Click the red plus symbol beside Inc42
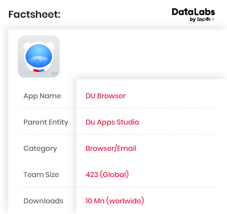Image resolution: width=227 pixels, height=214 pixels. tap(213, 19)
